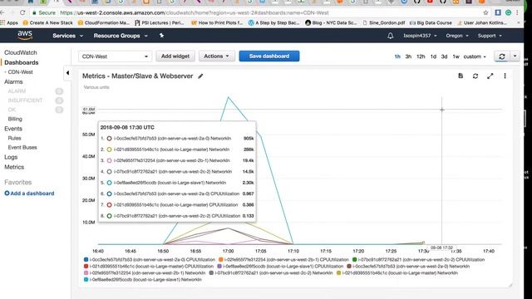Click Save dashboard
Image resolution: width=532 pixels, height=299 pixels.
269,56
